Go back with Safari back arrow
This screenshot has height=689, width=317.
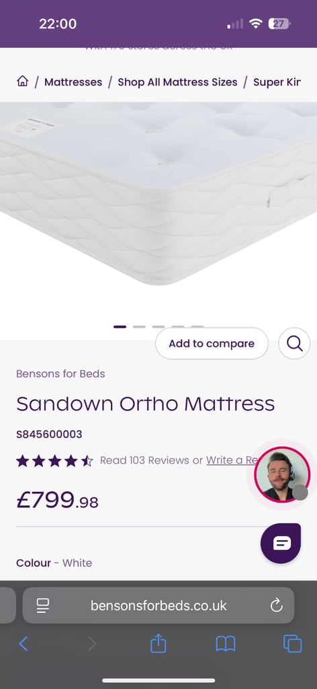[24, 644]
